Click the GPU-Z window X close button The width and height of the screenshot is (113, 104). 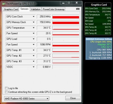[77, 3]
